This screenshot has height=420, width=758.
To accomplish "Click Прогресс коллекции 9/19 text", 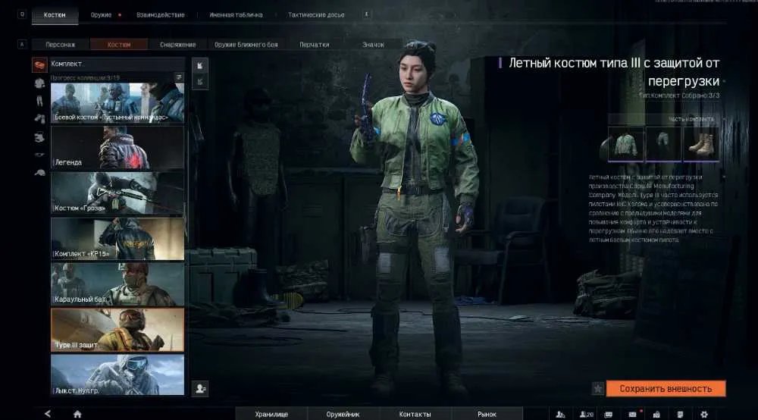I will tap(85, 77).
